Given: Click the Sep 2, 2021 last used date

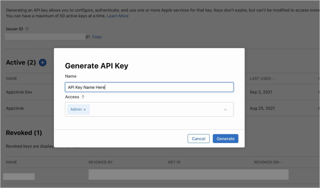Looking at the screenshot, I should [261, 92].
